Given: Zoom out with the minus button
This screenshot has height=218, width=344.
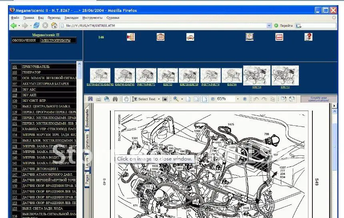Looking at the screenshot, I should [212, 99].
